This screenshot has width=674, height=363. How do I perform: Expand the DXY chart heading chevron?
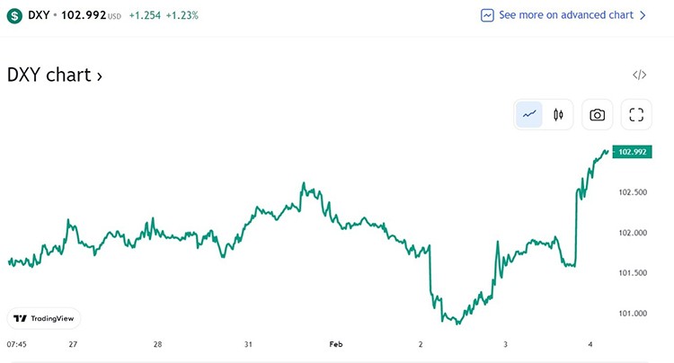click(x=99, y=76)
